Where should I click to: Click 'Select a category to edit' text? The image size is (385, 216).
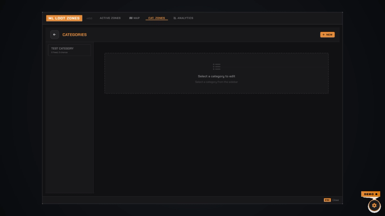216,76
